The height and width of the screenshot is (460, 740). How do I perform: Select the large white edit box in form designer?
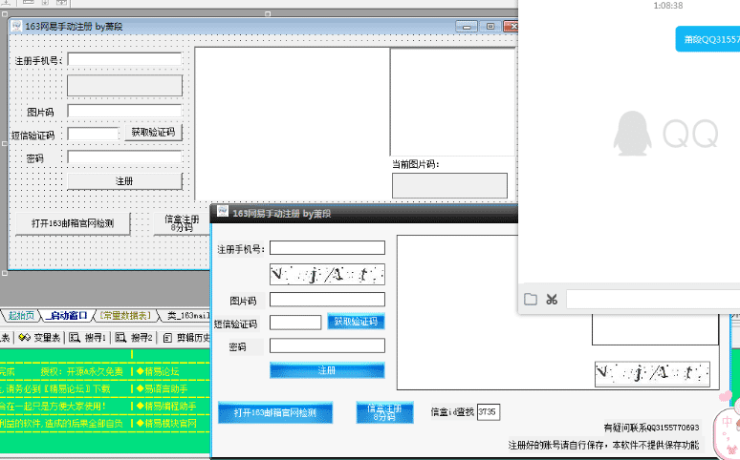(293, 125)
